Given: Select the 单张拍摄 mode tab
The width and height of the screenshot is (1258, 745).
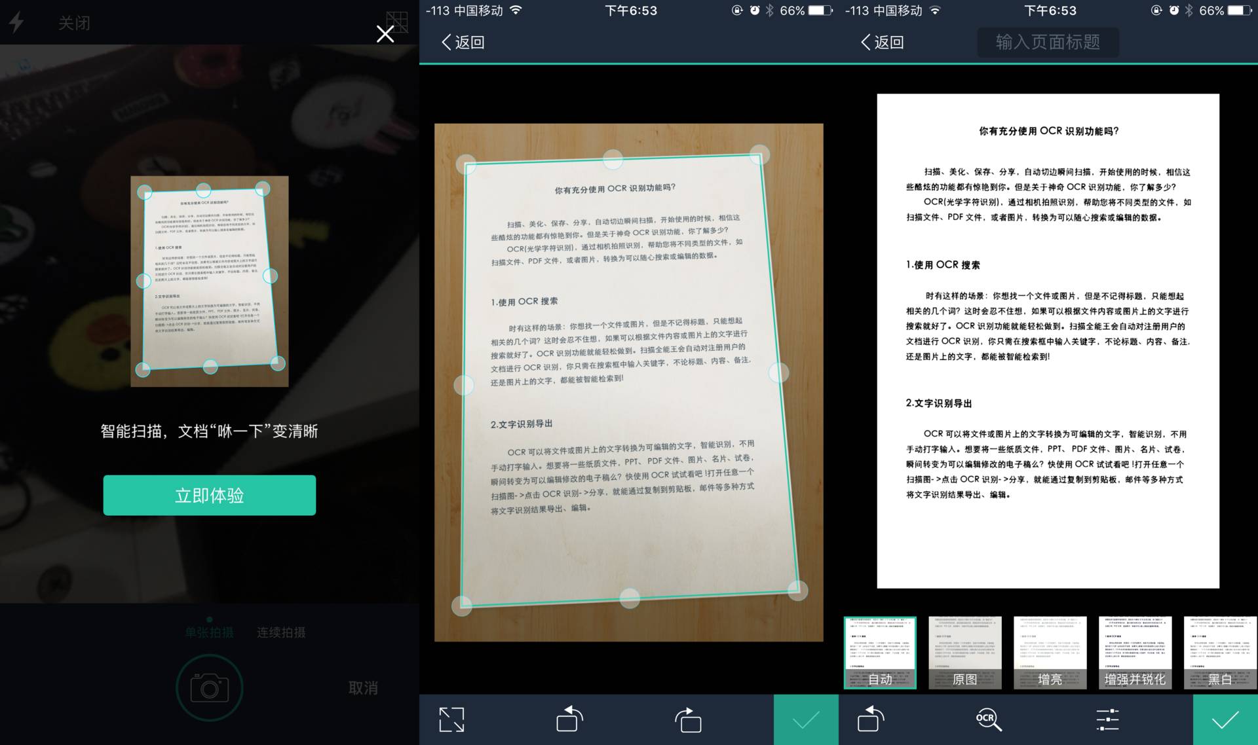Looking at the screenshot, I should click(x=209, y=632).
